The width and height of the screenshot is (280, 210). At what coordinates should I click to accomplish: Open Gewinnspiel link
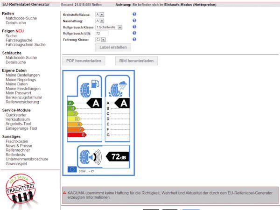16,164
